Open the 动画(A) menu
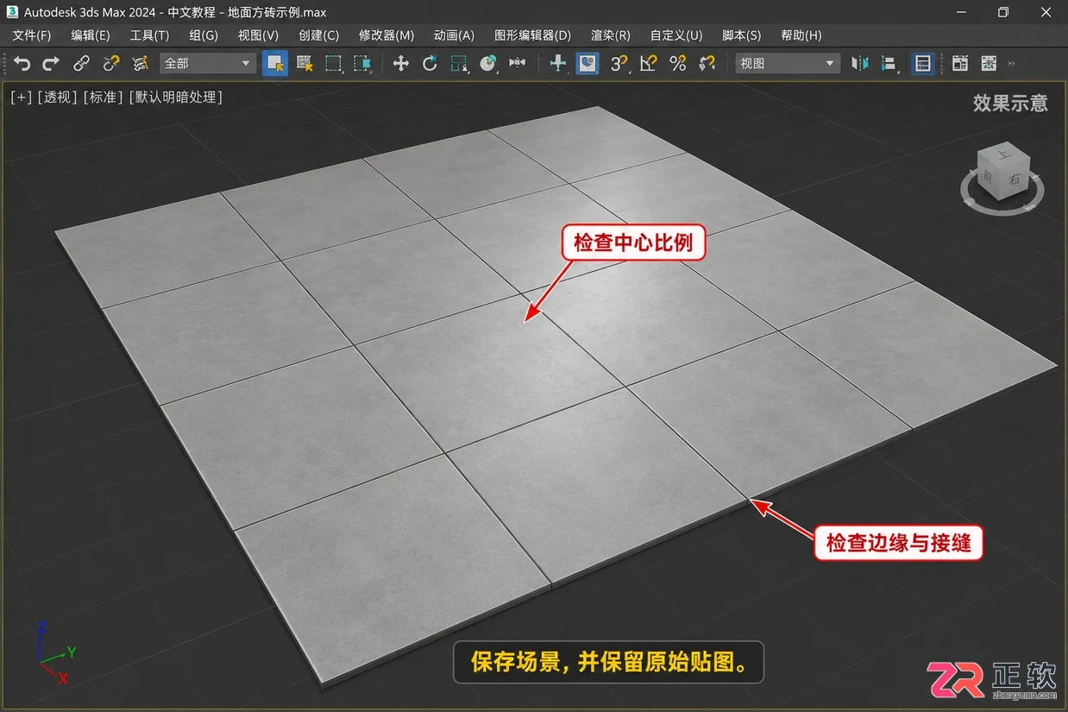The height and width of the screenshot is (712, 1068). point(454,35)
